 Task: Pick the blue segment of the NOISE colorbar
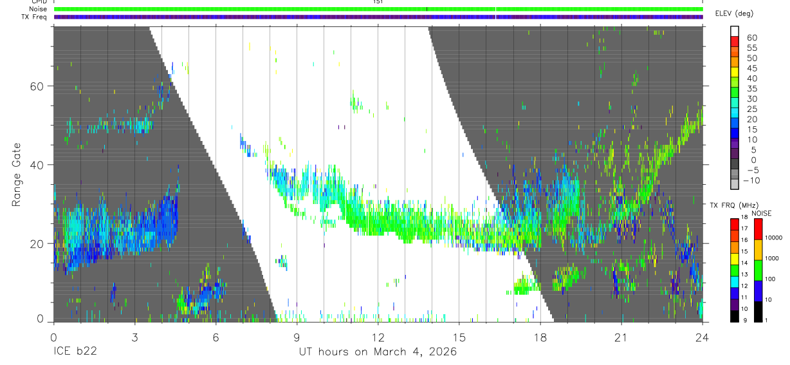point(758,291)
